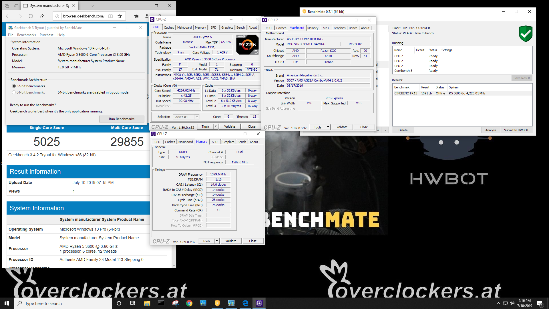Show Edge tabs you've set aside
Image resolution: width=549 pixels, height=309 pixels.
7,5
